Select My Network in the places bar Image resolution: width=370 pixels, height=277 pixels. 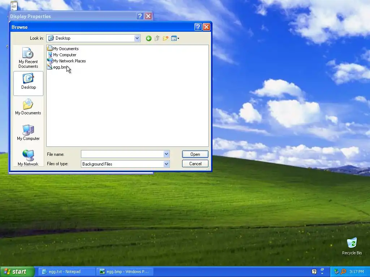pos(28,158)
